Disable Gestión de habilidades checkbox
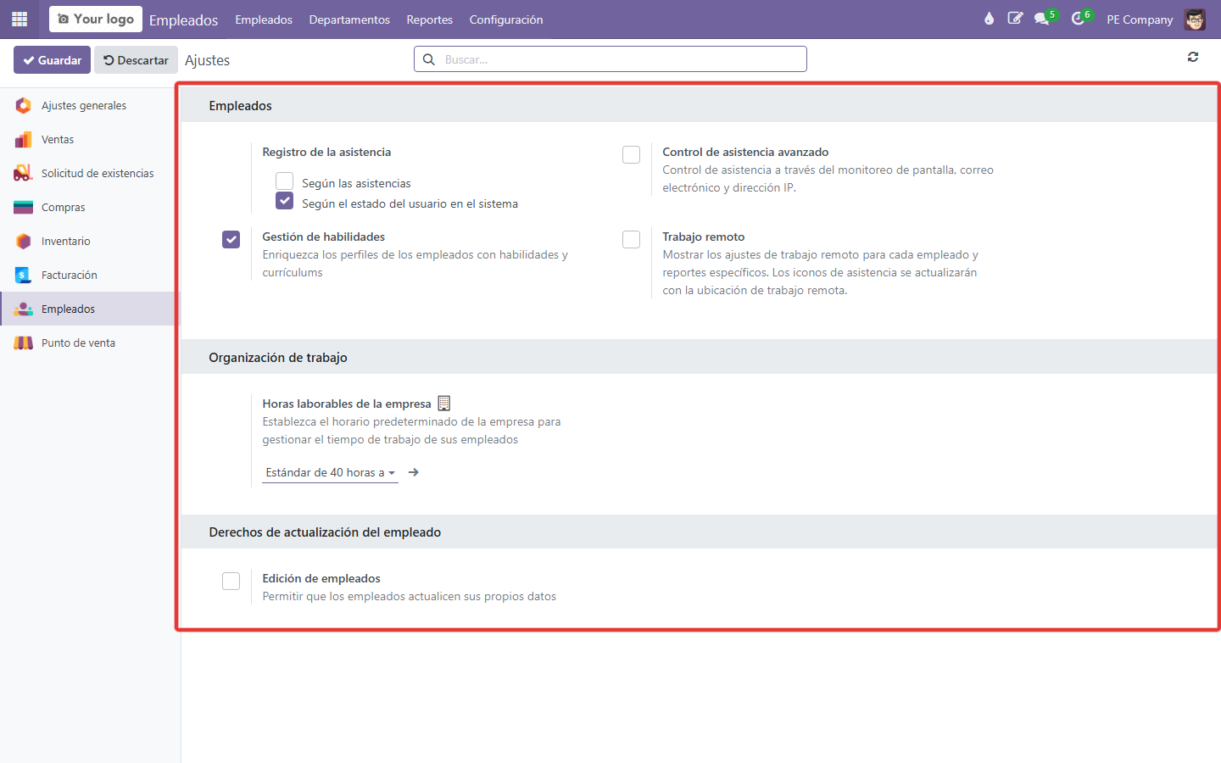1221x763 pixels. pos(231,239)
